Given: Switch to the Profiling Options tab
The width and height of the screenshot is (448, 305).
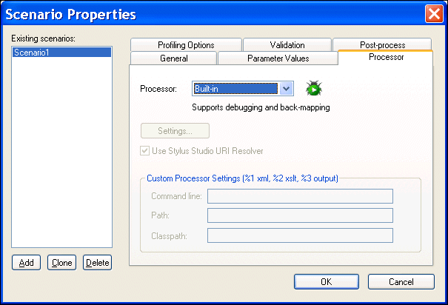Looking at the screenshot, I should 187,45.
